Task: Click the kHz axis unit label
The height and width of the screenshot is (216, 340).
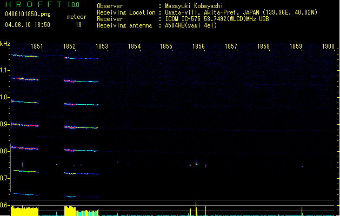Action: 5,44
